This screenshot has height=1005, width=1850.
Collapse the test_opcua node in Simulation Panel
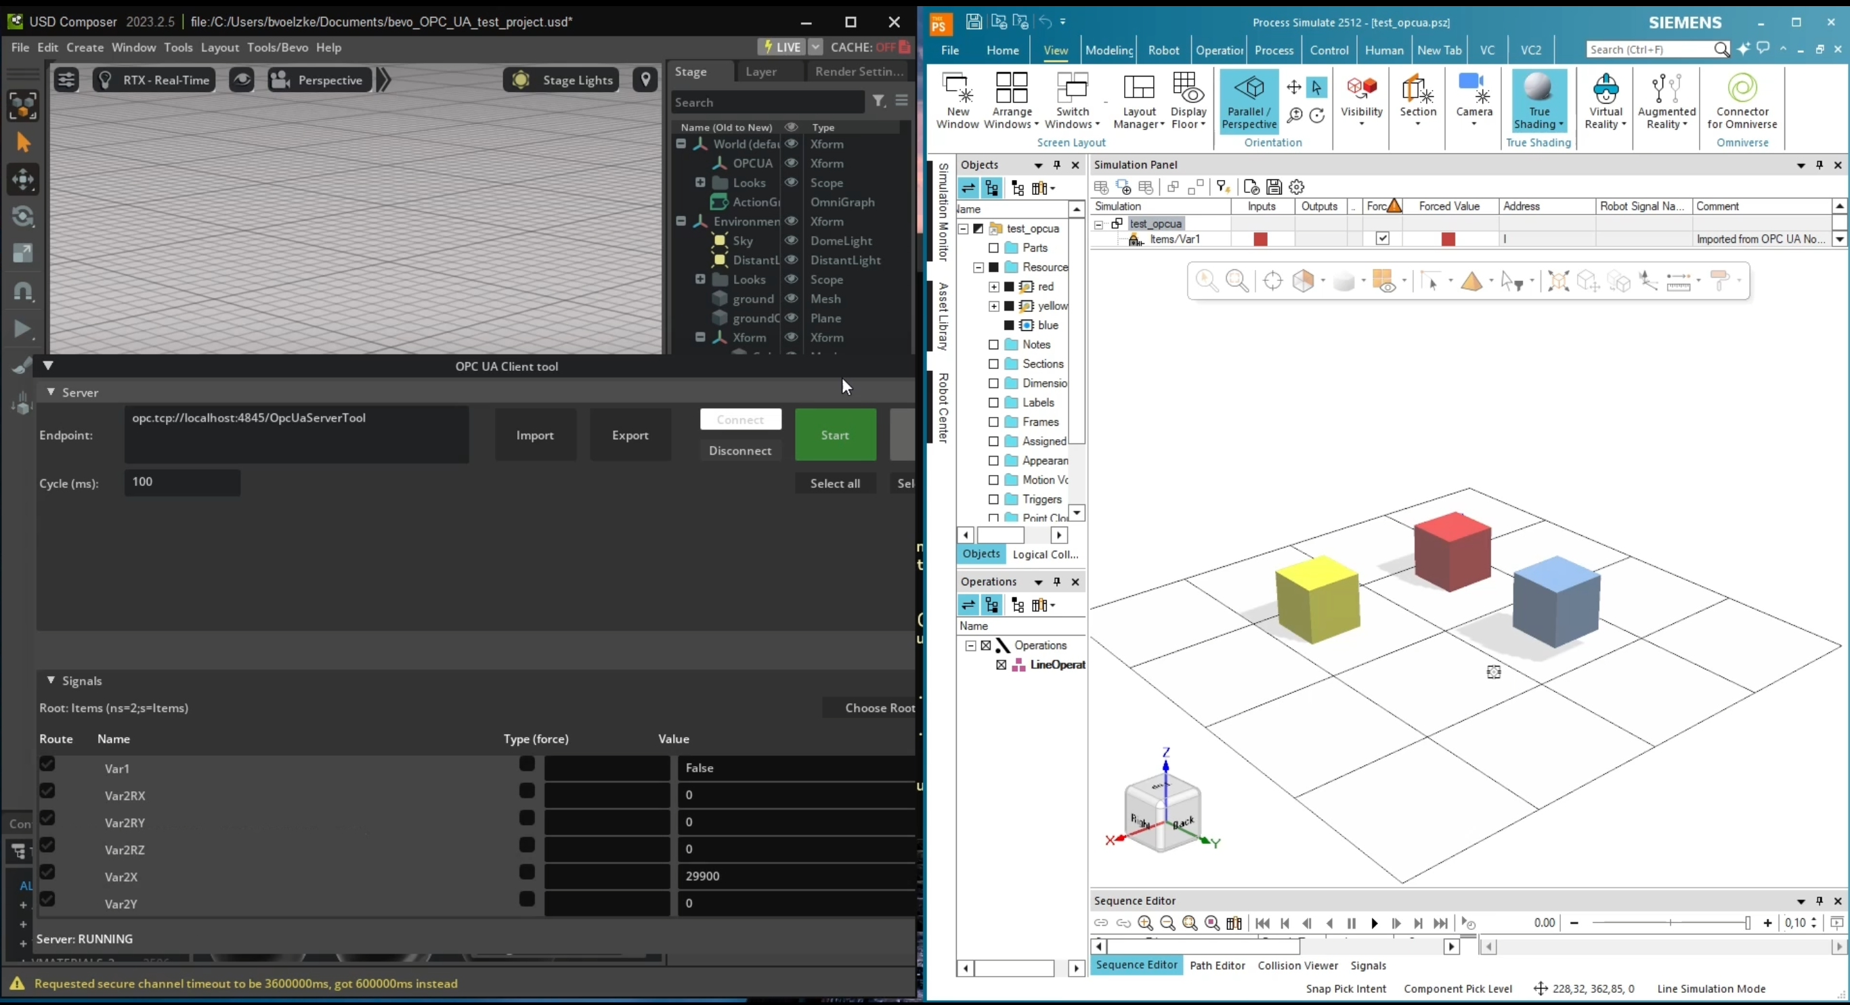pos(1099,224)
